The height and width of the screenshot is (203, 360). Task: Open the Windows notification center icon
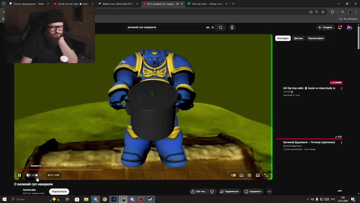pyautogui.click(x=353, y=199)
